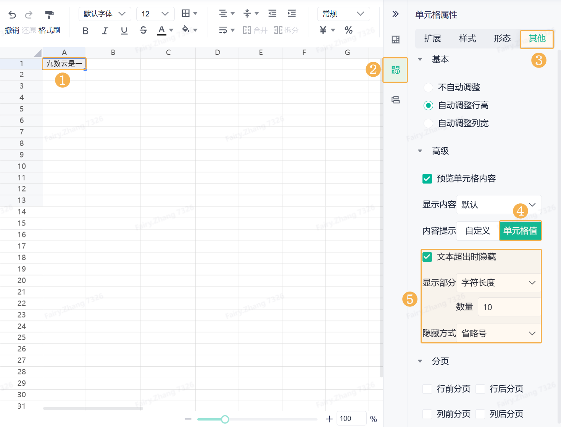Select the 自动调整行高 radio option

click(428, 105)
